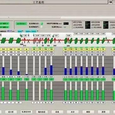Viewport: 115px width, 115px height.
Task: Click the key lock icon in title bar
Action: [110, 2]
